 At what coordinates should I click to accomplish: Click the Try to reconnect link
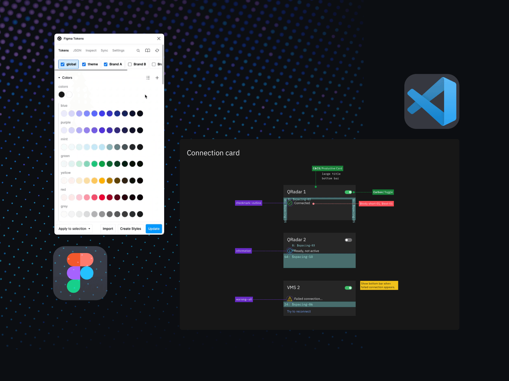point(298,311)
